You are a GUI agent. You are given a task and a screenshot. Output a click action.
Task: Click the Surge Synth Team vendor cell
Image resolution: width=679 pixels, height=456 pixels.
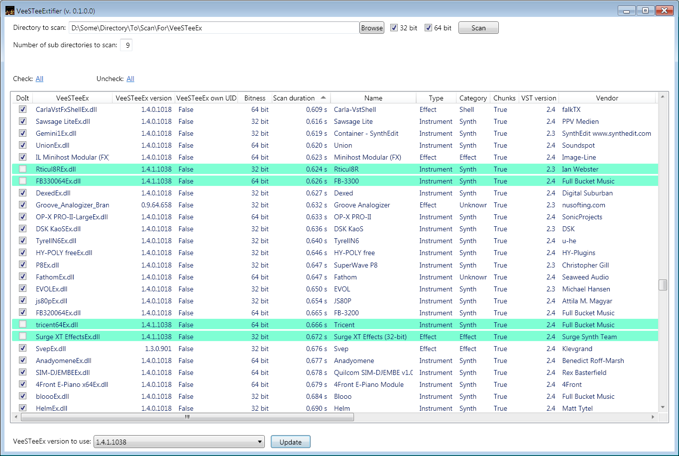[x=589, y=337]
